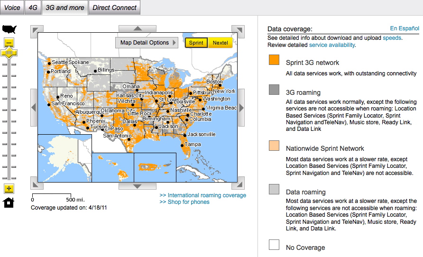Click the white No Coverage swatch
Image resolution: width=423 pixels, height=257 pixels.
[x=274, y=245]
